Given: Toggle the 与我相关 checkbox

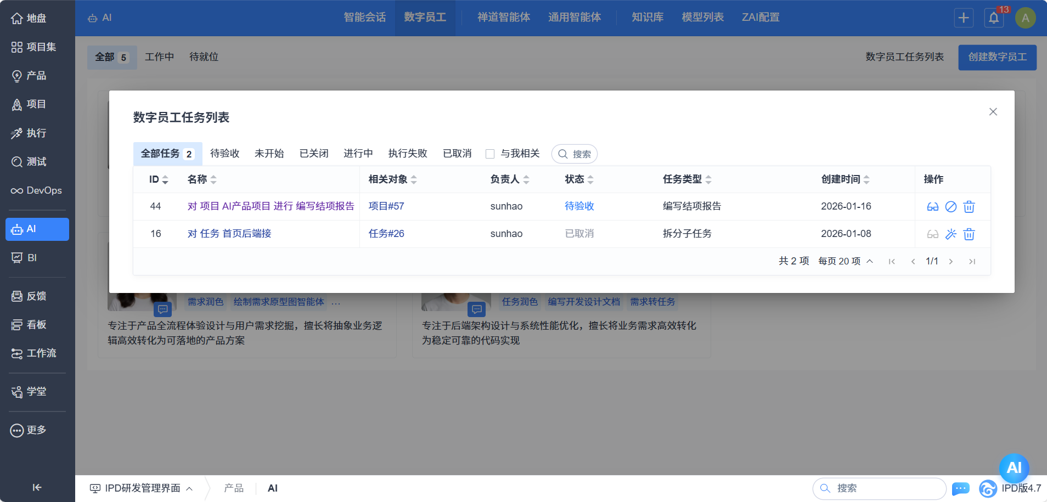Looking at the screenshot, I should [x=490, y=154].
